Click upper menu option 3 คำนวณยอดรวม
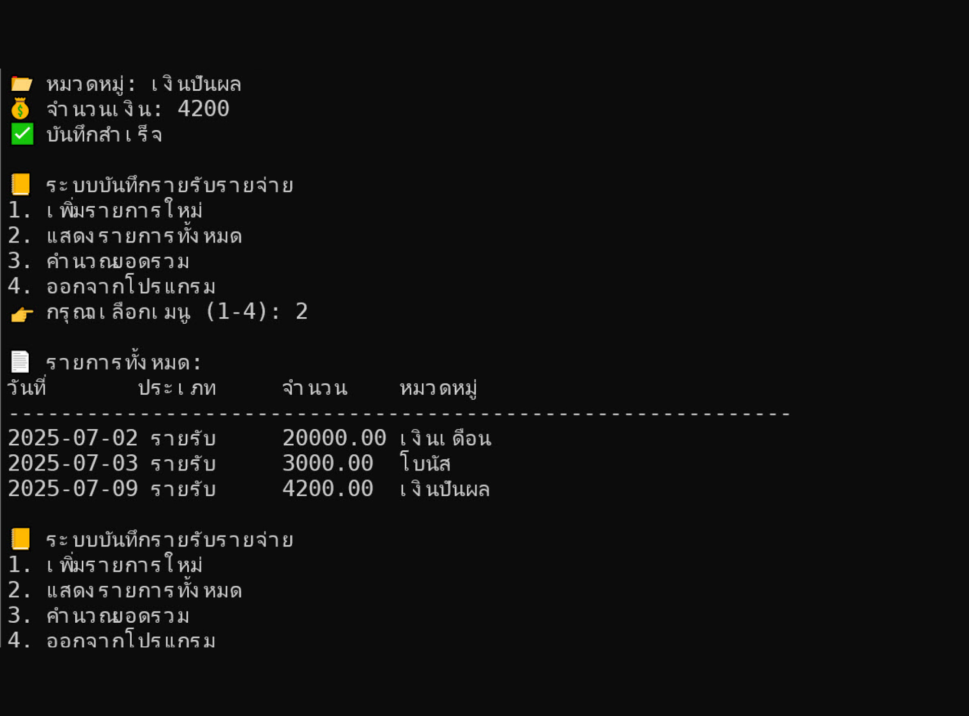The width and height of the screenshot is (969, 716). (99, 261)
